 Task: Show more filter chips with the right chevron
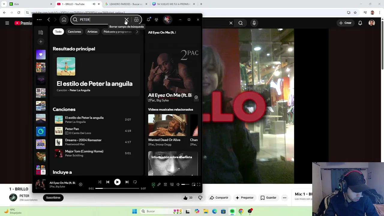[x=137, y=32]
